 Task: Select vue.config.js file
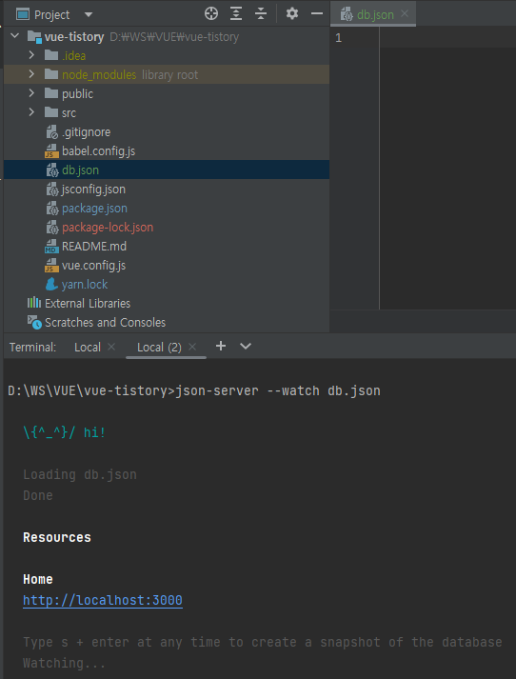point(93,266)
